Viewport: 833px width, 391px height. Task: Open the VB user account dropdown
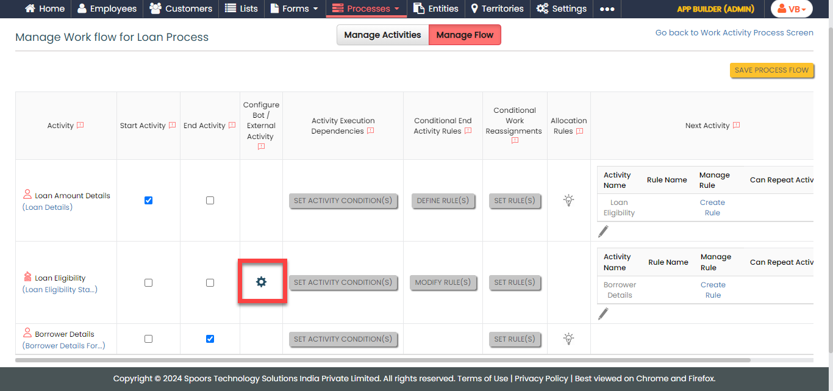pyautogui.click(x=792, y=9)
